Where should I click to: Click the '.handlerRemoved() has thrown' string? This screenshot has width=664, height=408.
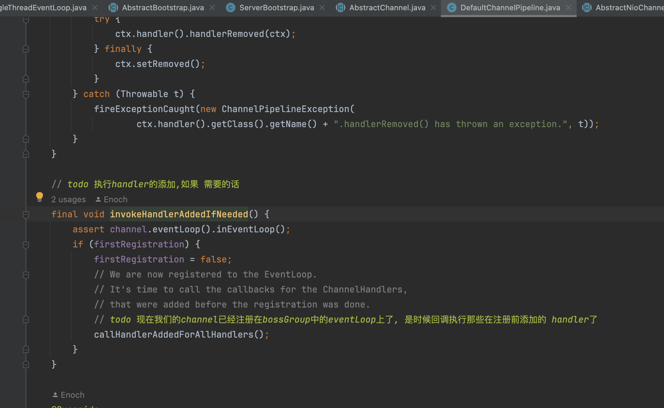[450, 124]
